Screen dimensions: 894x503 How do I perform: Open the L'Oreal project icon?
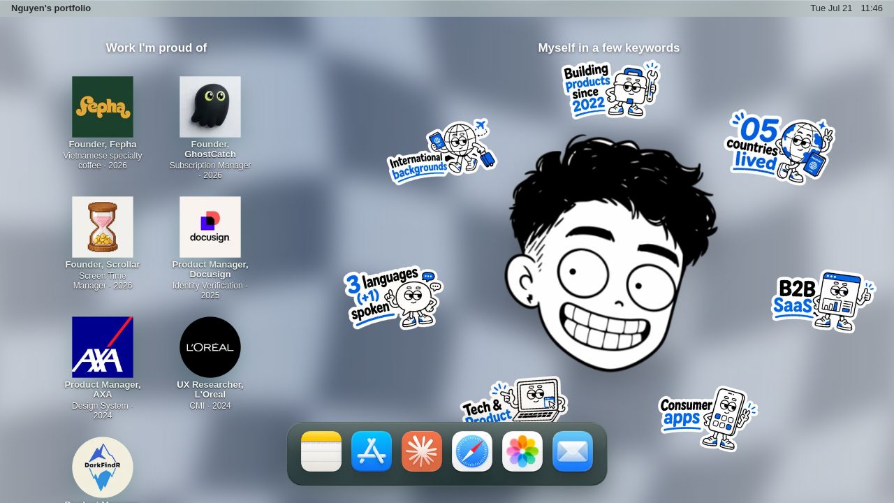click(x=210, y=347)
